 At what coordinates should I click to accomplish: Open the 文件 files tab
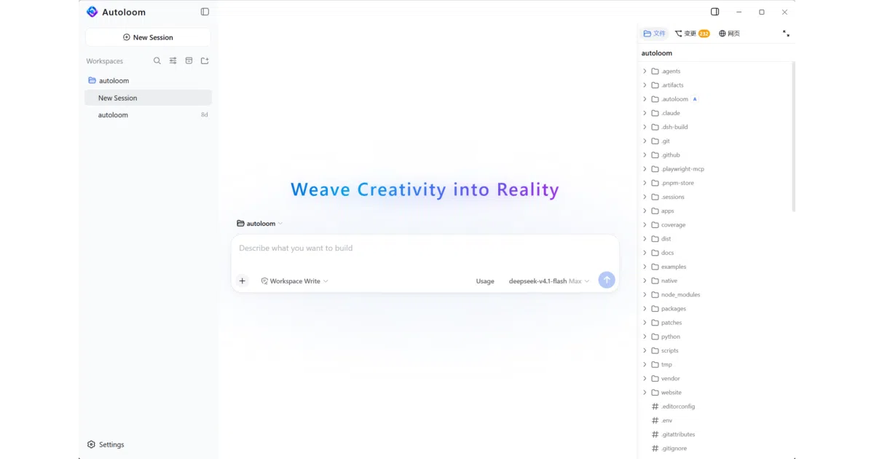tap(655, 34)
